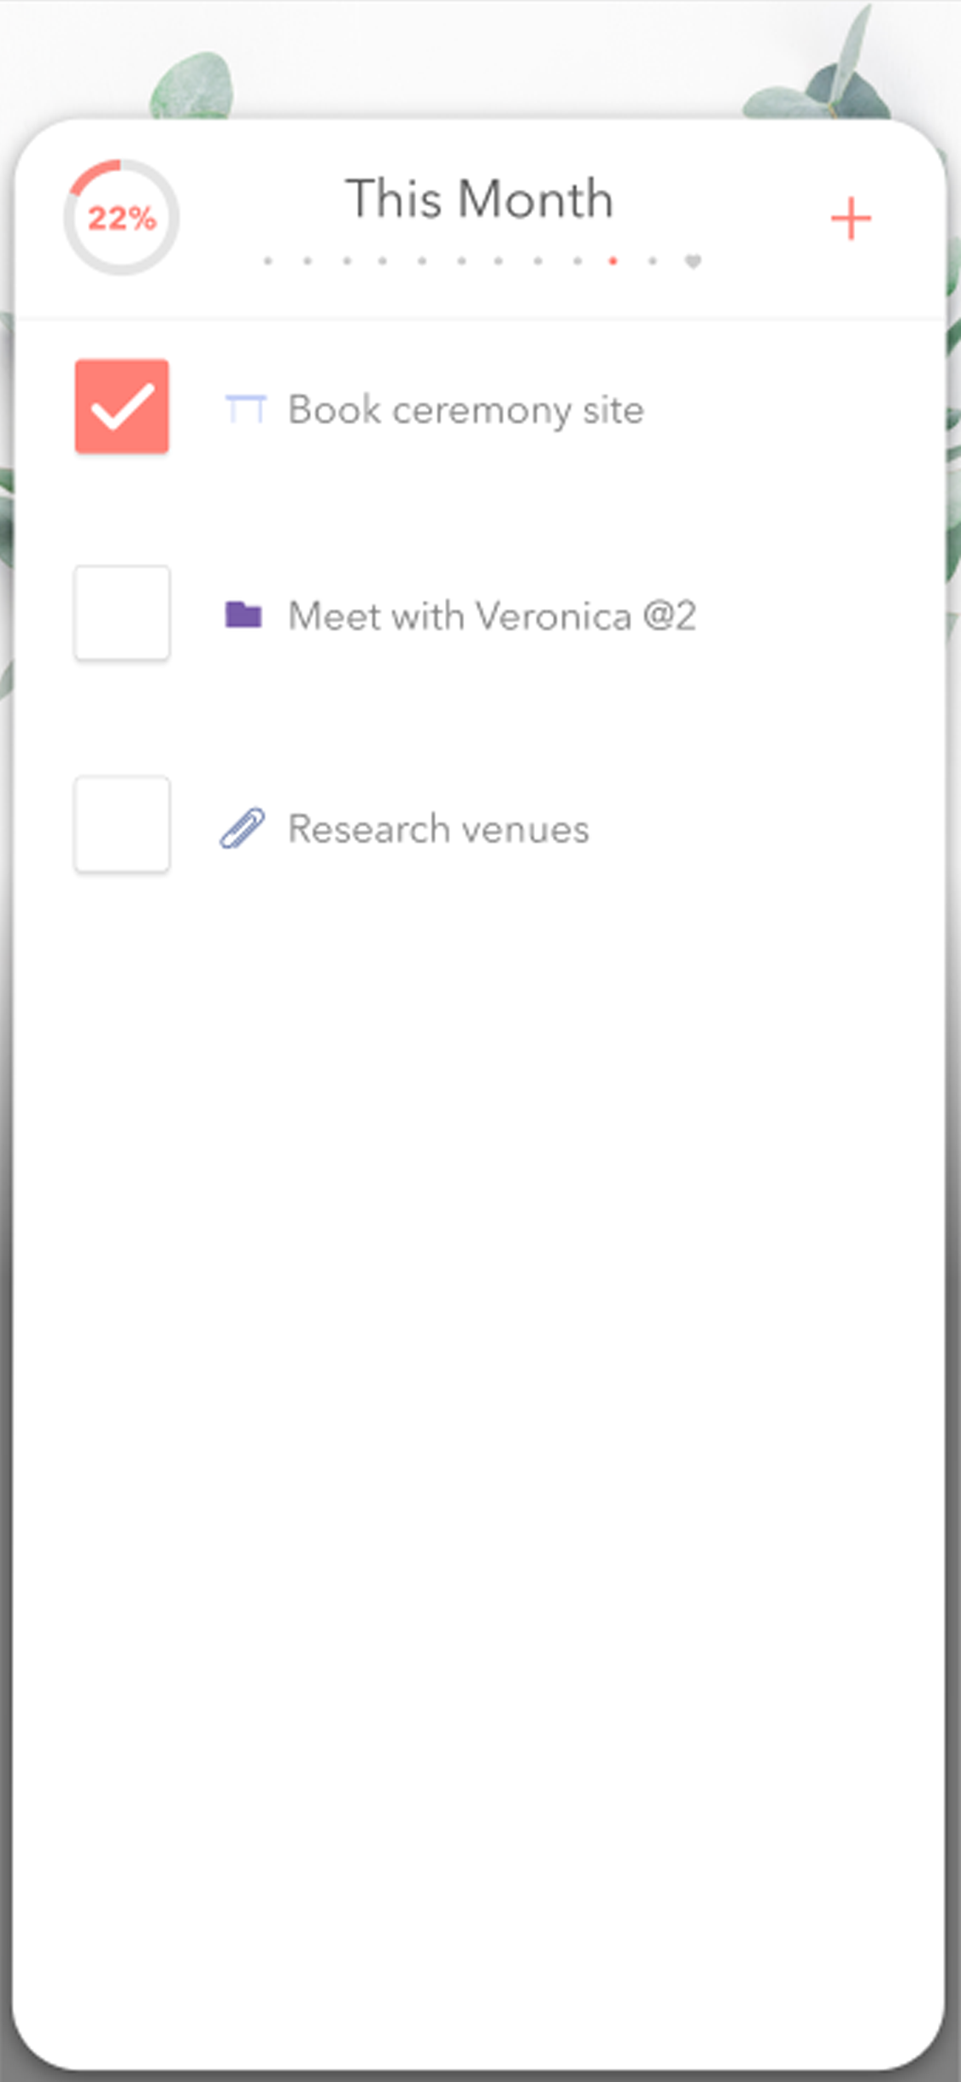The image size is (961, 2082).
Task: Open the Book ceremony site task
Action: click(x=466, y=410)
